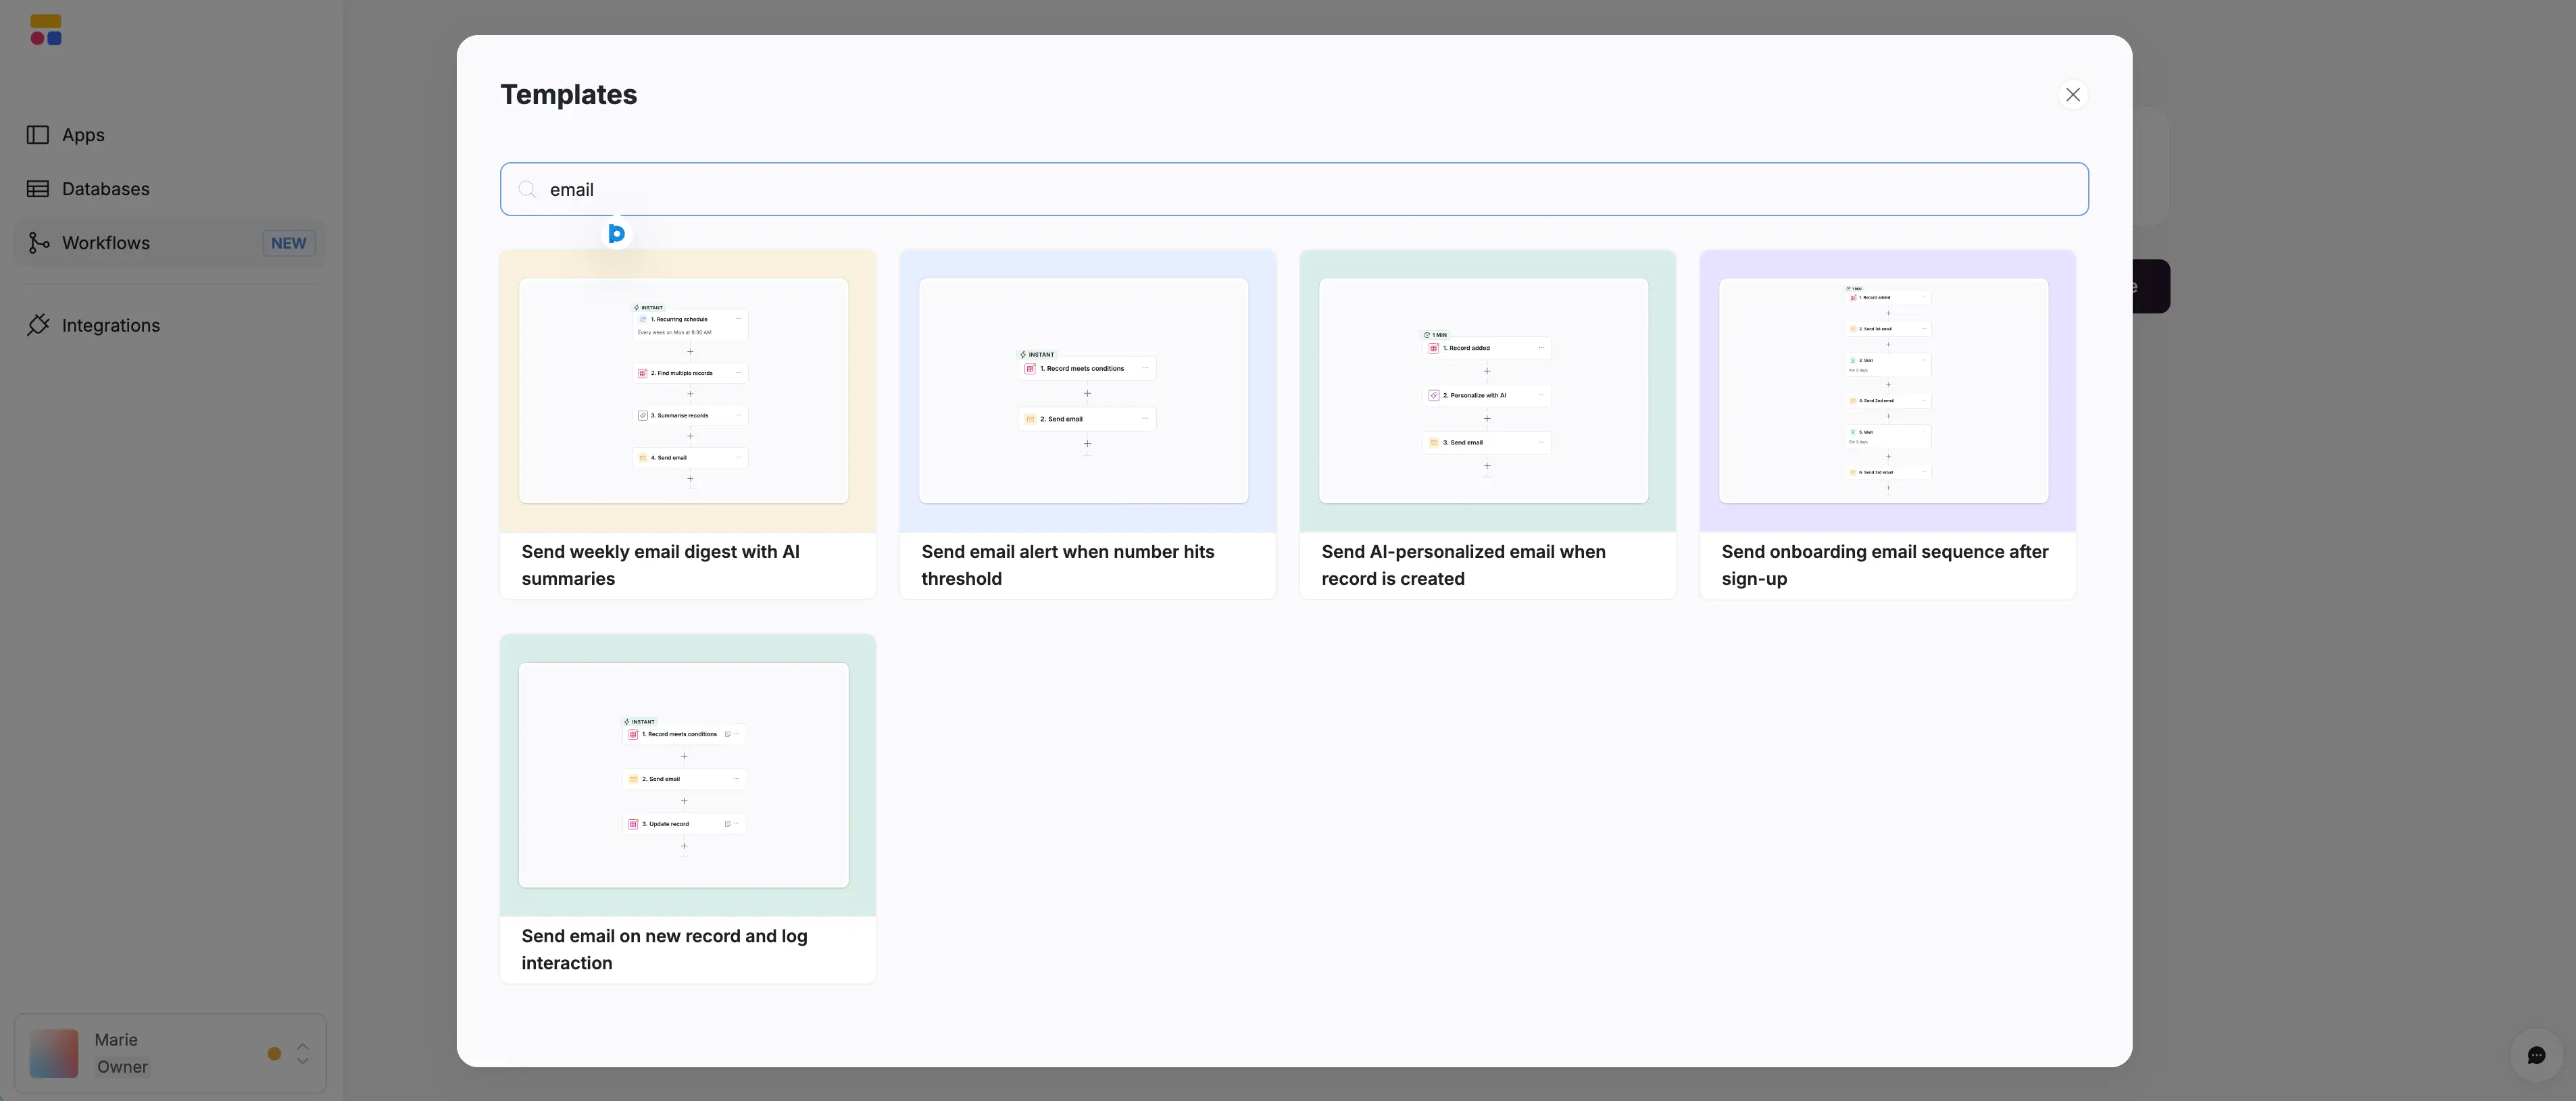Viewport: 2576px width, 1101px height.
Task: Open the 'Send AI-personalized email when record is created' template
Action: point(1487,425)
